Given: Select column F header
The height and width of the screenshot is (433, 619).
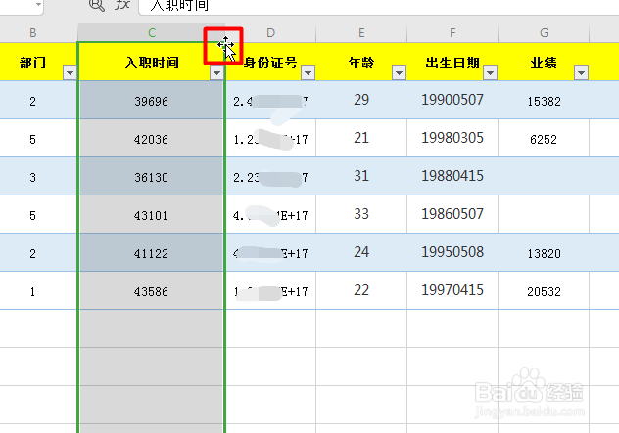Looking at the screenshot, I should tap(452, 32).
